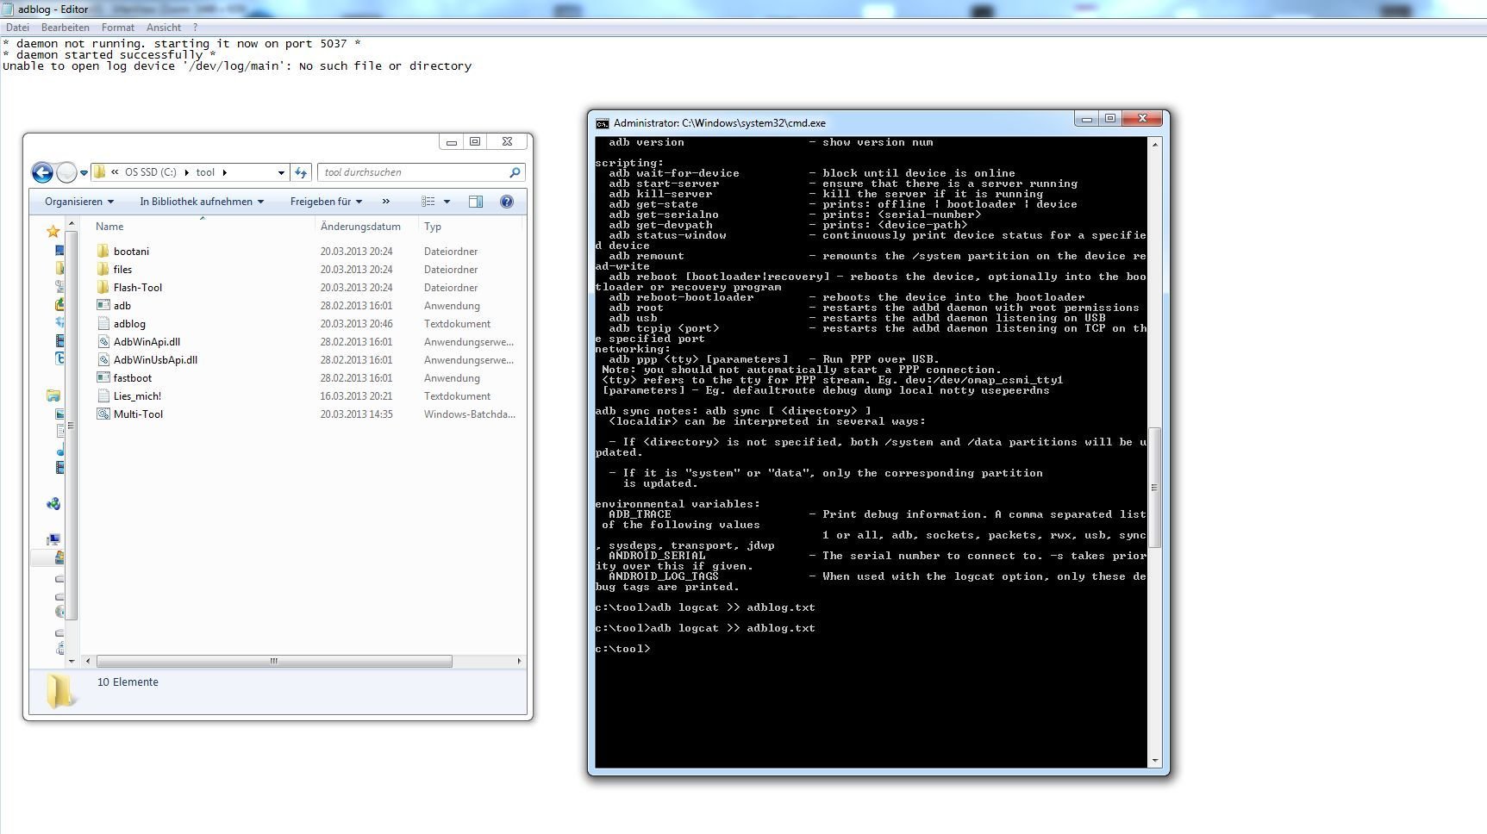
Task: Click date 20.03.2013 20:46 of adblog
Action: 357,324
